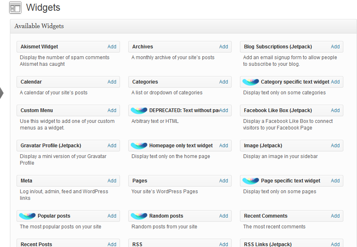Image resolution: width=357 pixels, height=247 pixels.
Task: Click description 'Your site's WordPress Pages'
Action: [165, 192]
